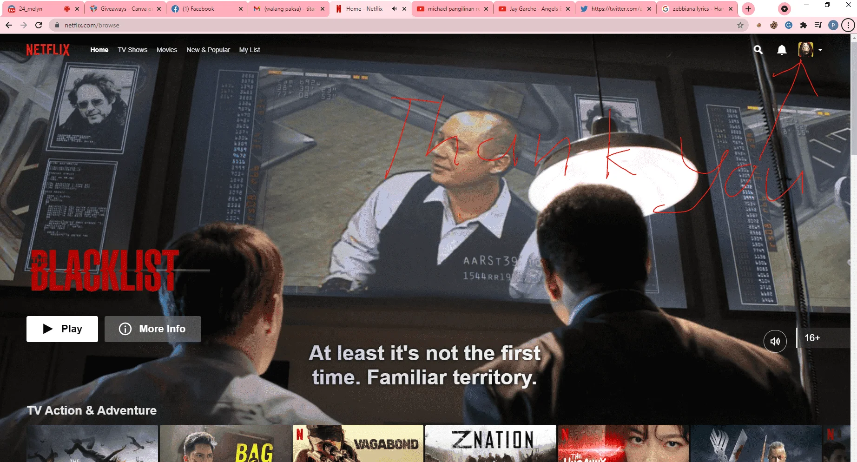Play The Blacklist
857x462 pixels.
click(x=62, y=329)
